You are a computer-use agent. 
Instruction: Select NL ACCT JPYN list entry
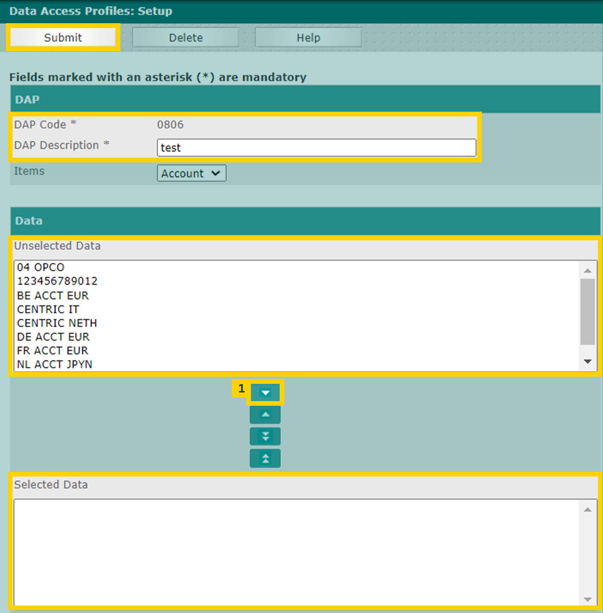pos(55,364)
